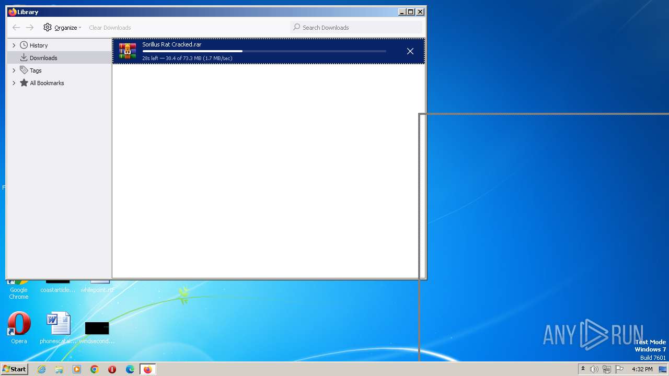The width and height of the screenshot is (669, 376).
Task: Click the Show desktop button
Action: pos(663,369)
